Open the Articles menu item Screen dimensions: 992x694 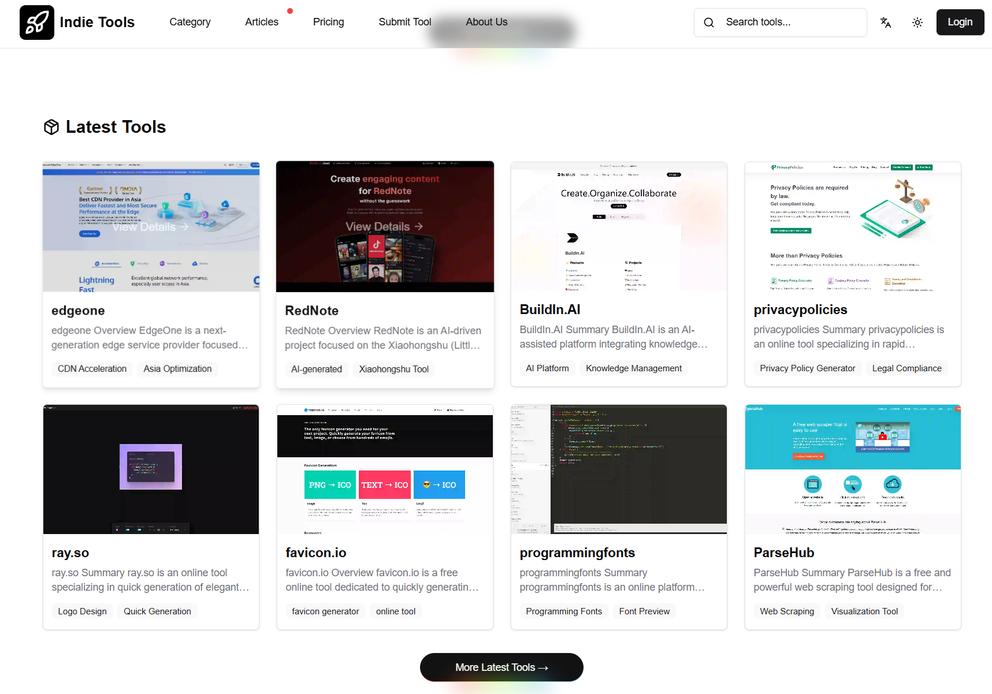click(262, 22)
